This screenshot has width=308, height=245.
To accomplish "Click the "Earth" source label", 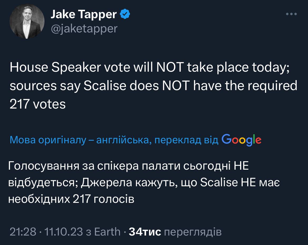I will pyautogui.click(x=107, y=232).
